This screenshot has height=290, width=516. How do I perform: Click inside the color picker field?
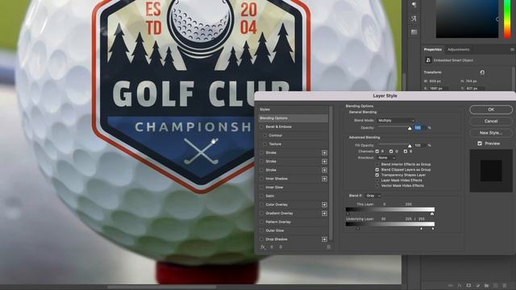pos(467,19)
